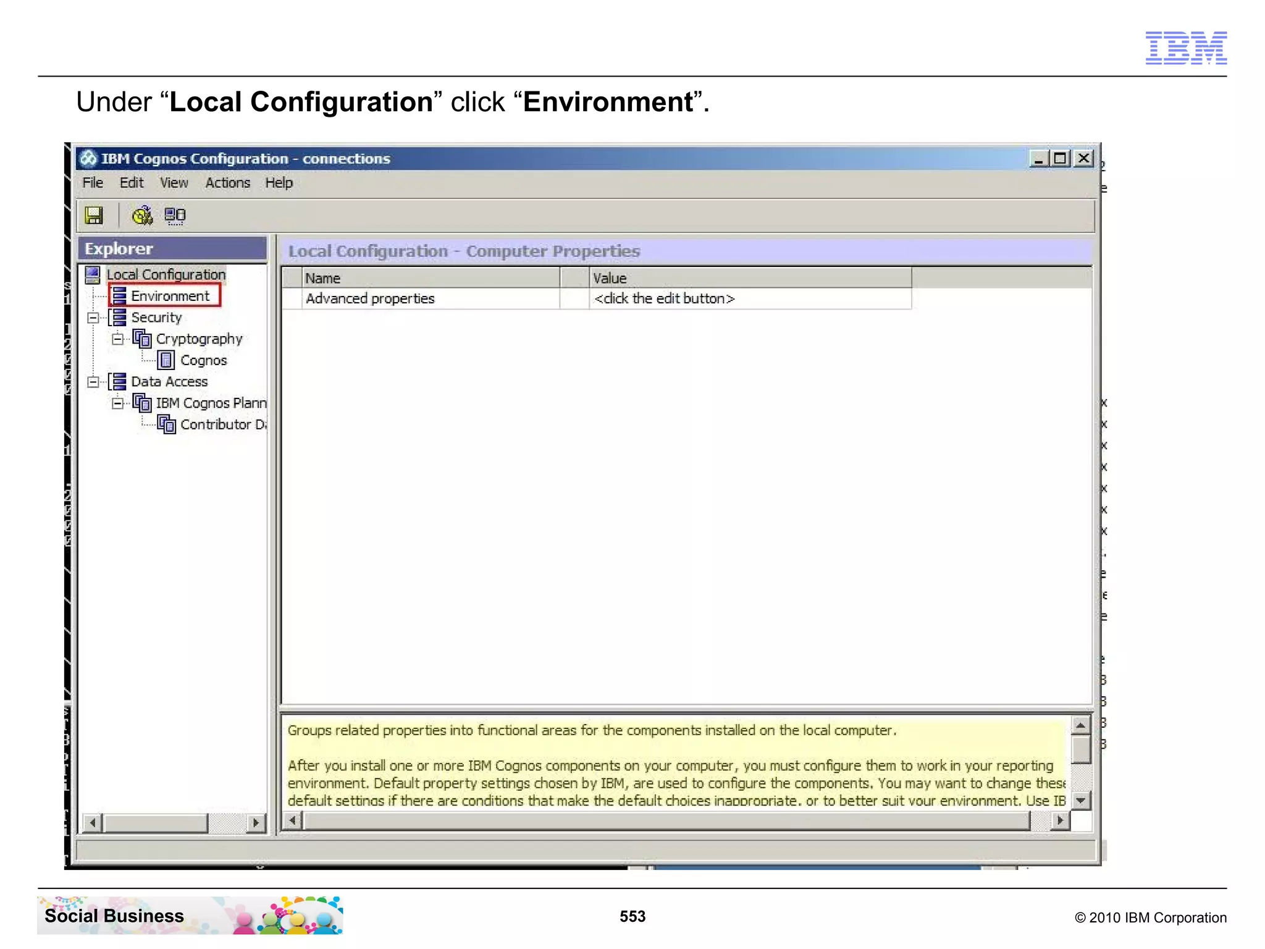The height and width of the screenshot is (949, 1265).
Task: Collapse the Security tree node
Action: pos(93,318)
